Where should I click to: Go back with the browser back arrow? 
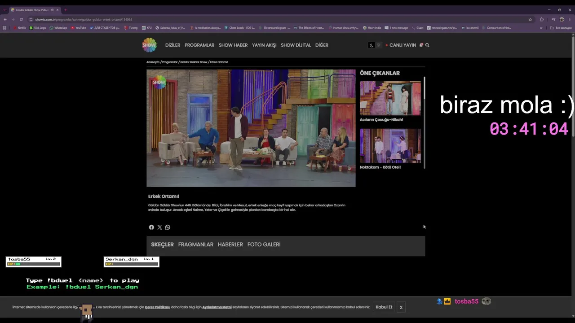[x=5, y=19]
